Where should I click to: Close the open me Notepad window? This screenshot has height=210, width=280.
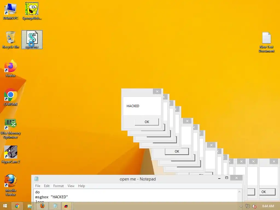pos(237,178)
